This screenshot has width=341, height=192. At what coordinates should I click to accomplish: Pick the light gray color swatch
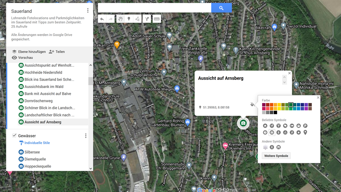coord(264,113)
